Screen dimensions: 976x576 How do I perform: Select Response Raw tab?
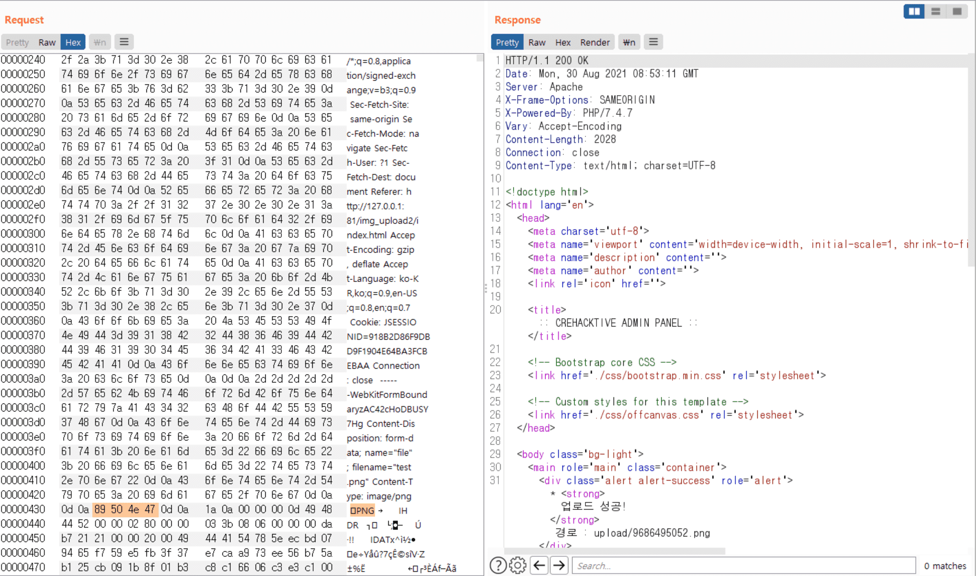(x=537, y=42)
